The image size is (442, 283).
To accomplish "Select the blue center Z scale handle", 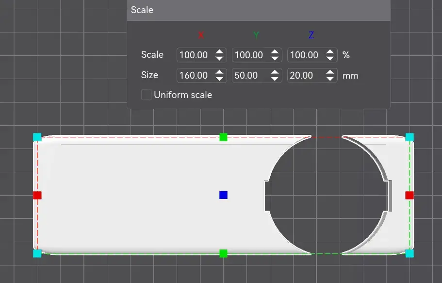I will tap(223, 195).
